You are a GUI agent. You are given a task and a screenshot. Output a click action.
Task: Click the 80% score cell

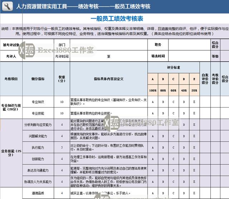[x=163, y=90]
